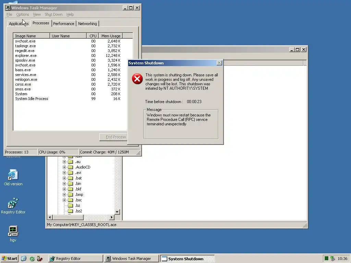Screen dimensions: 351x263
Task: Open the Start menu
Action: point(9,259)
